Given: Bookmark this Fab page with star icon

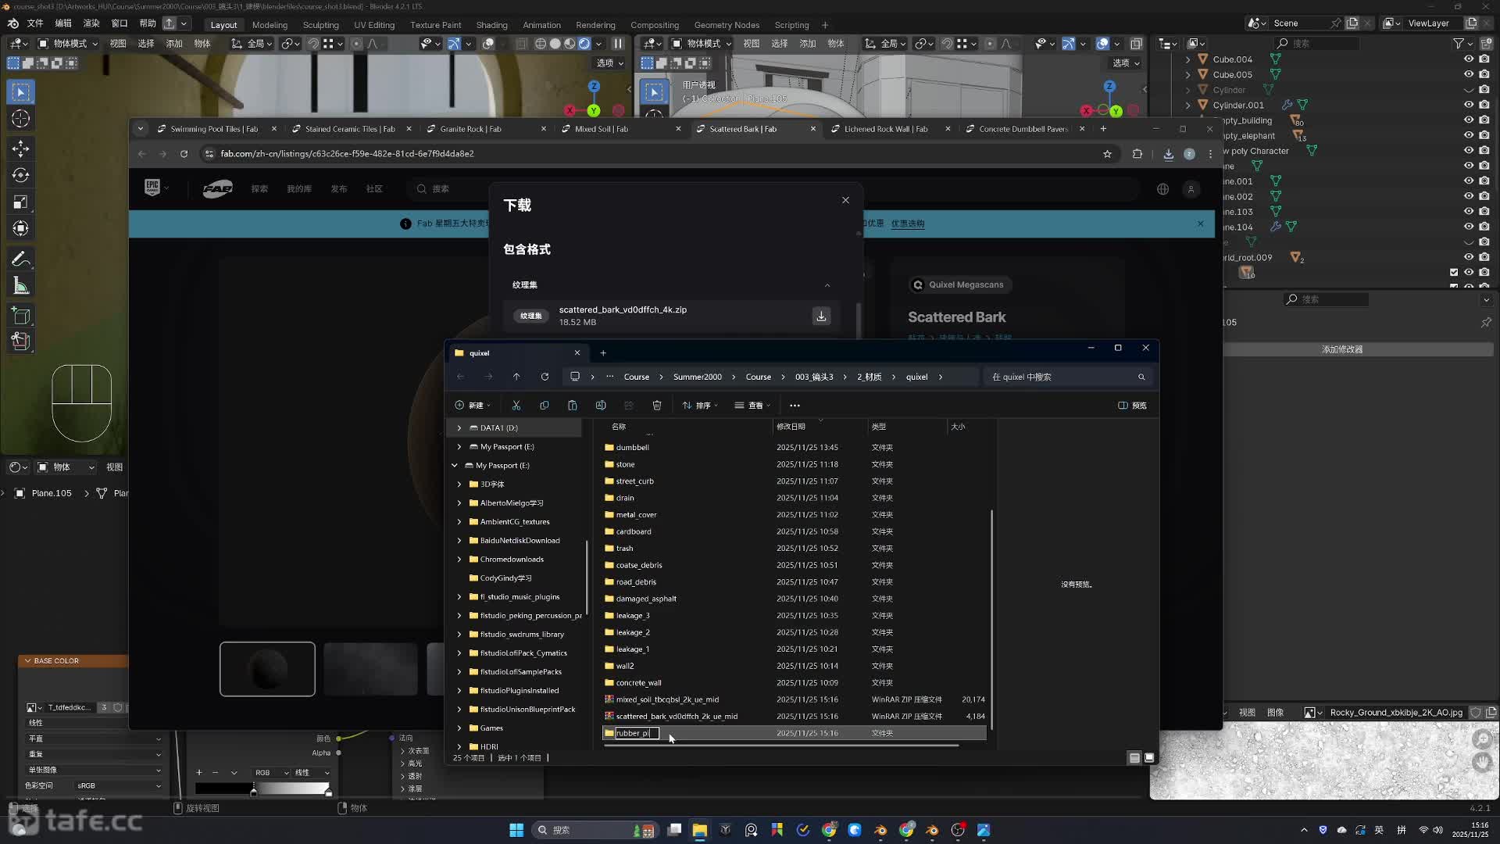Looking at the screenshot, I should point(1107,154).
